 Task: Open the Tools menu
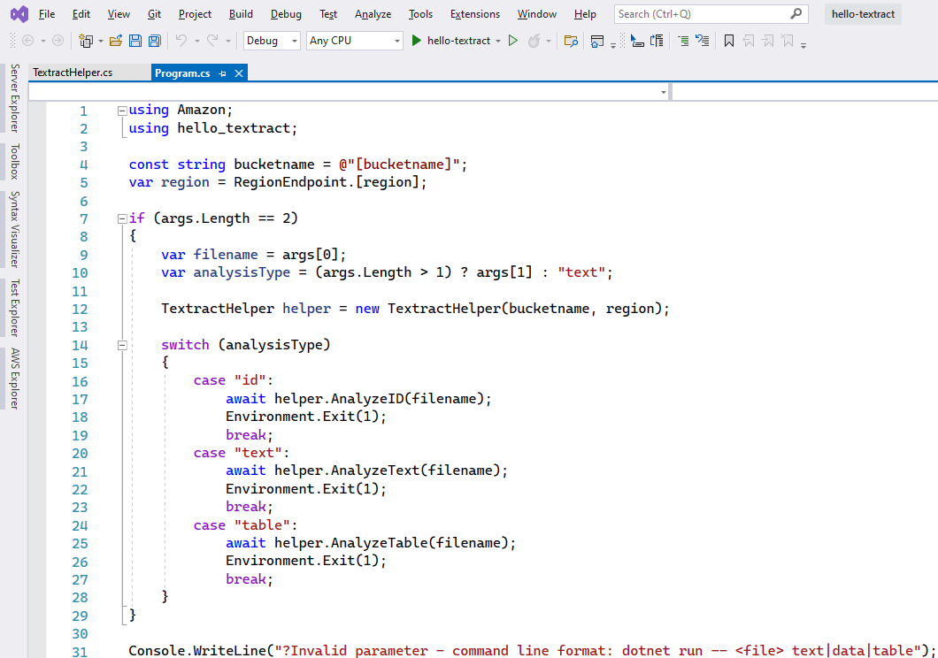420,14
